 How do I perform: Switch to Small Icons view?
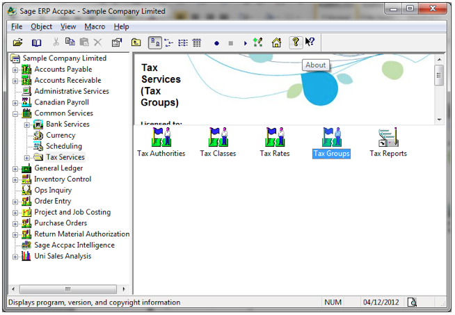click(x=168, y=43)
